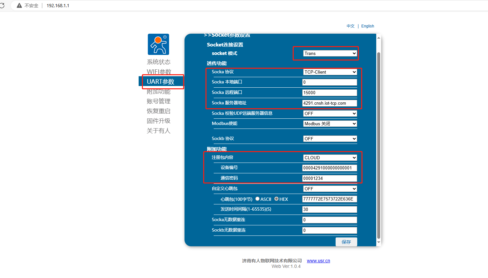Open the www.usr.cn website link
This screenshot has height=278, width=488.
click(318, 261)
